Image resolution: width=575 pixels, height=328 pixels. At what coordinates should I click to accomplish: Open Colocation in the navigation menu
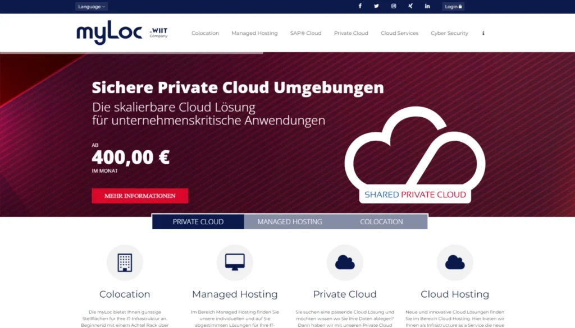coord(205,33)
